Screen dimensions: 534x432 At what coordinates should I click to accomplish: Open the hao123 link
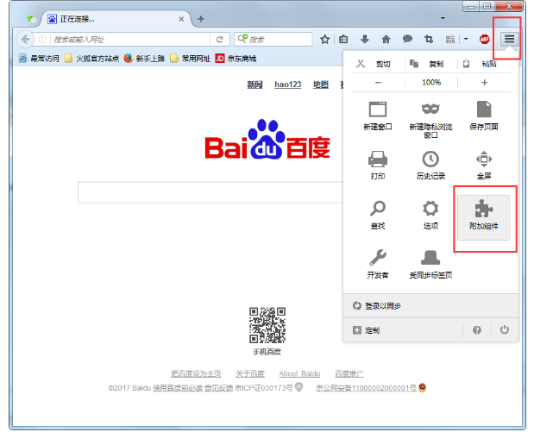pos(288,85)
